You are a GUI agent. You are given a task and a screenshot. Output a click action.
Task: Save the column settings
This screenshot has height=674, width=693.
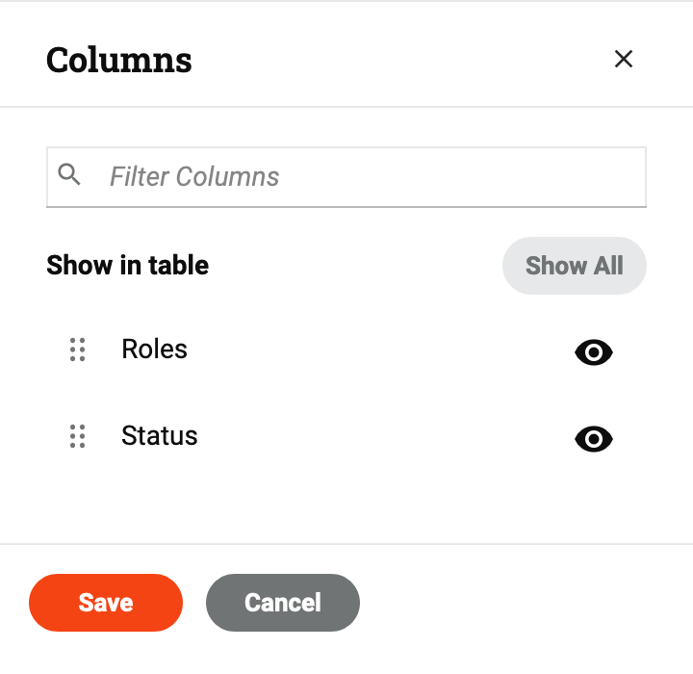click(106, 603)
